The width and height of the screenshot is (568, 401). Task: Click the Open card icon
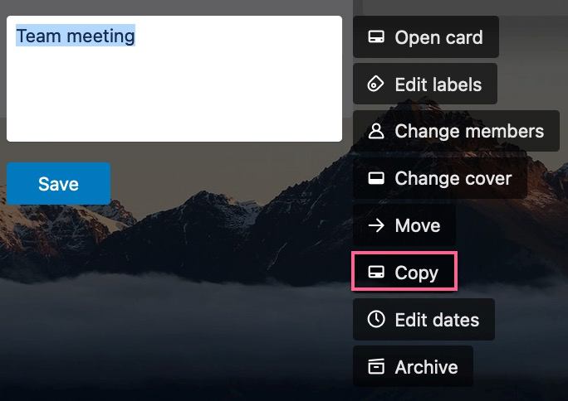pyautogui.click(x=376, y=36)
